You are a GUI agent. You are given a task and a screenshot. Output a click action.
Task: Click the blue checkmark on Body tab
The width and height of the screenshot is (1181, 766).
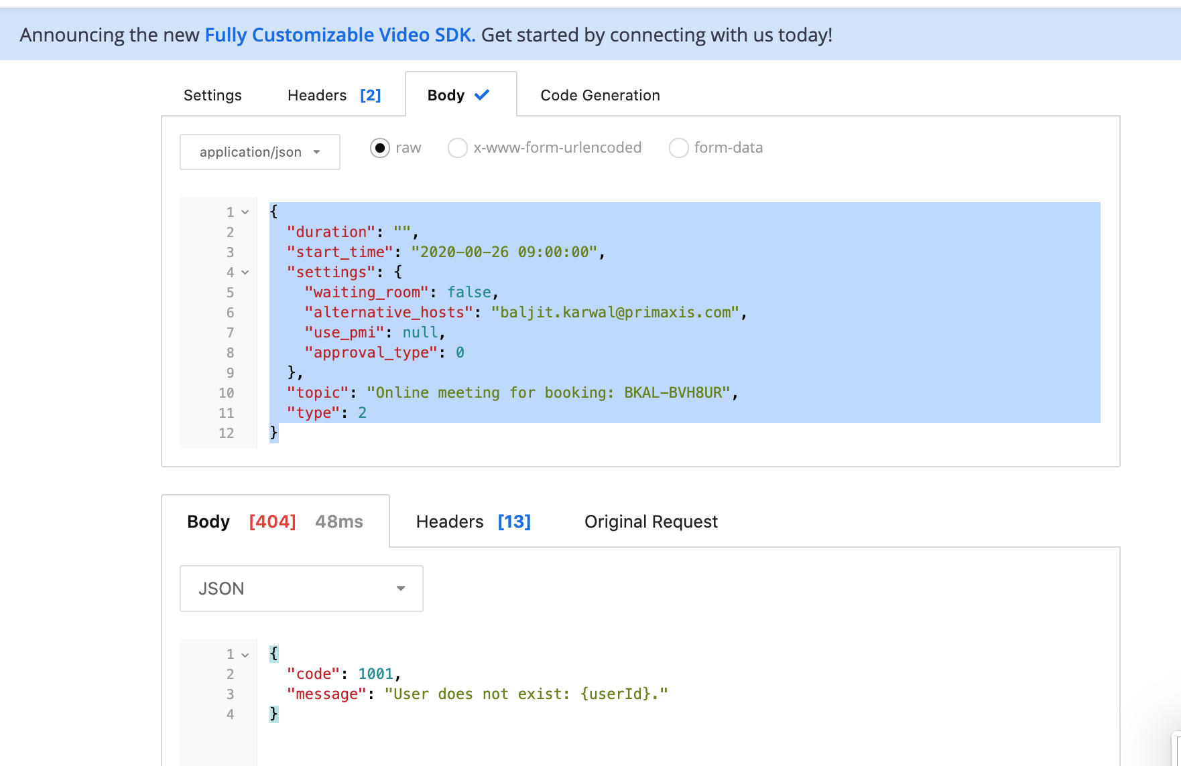point(482,95)
